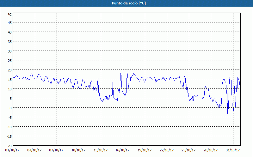253x158 pixels.
Task: Click the -5 value on the vertical axis
Action: click(x=10, y=117)
